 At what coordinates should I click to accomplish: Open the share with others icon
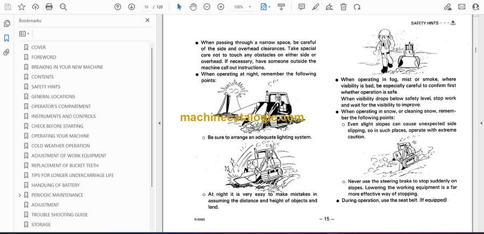(476, 7)
